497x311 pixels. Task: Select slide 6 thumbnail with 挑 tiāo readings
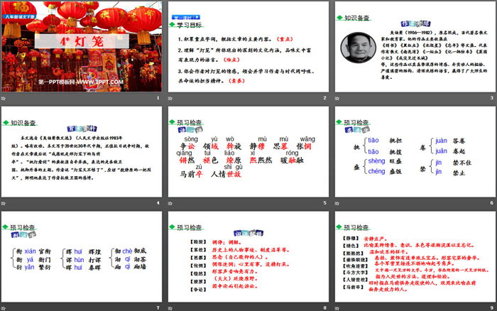415,151
